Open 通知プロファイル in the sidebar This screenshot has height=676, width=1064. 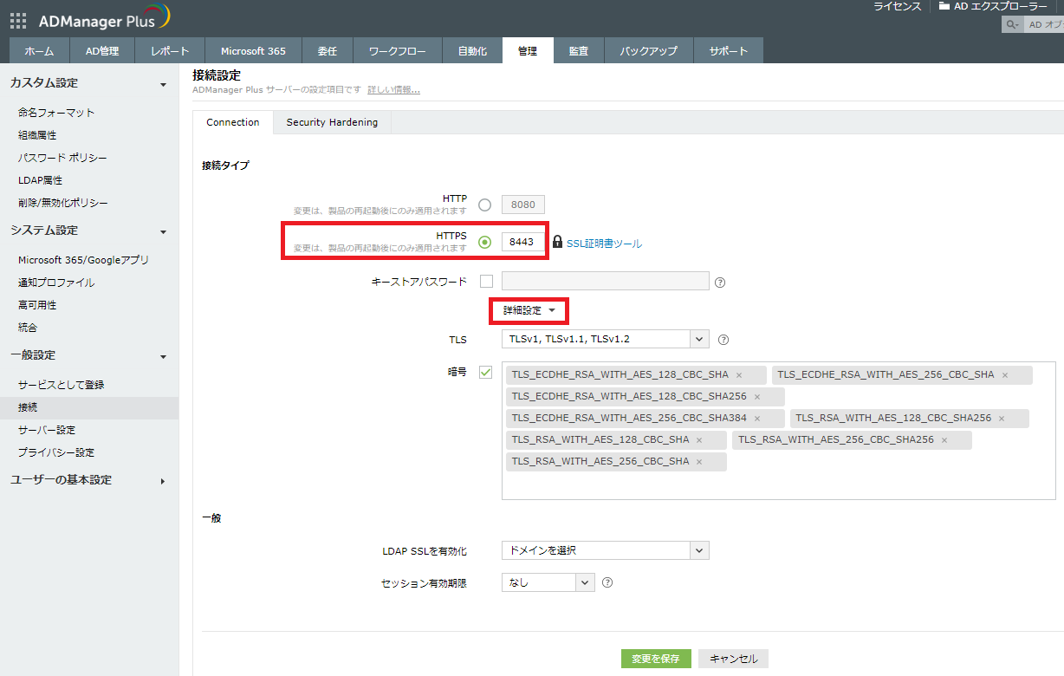click(x=56, y=283)
